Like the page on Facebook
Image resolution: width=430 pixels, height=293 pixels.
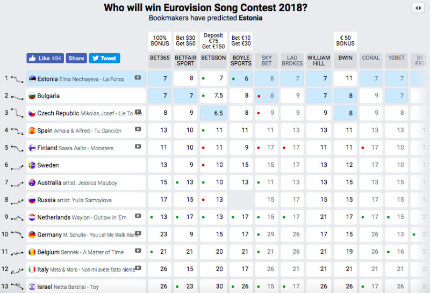[x=45, y=58]
